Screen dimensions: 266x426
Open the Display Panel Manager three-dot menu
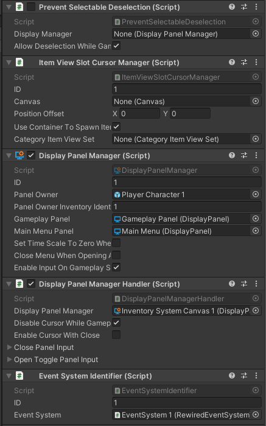[256, 155]
